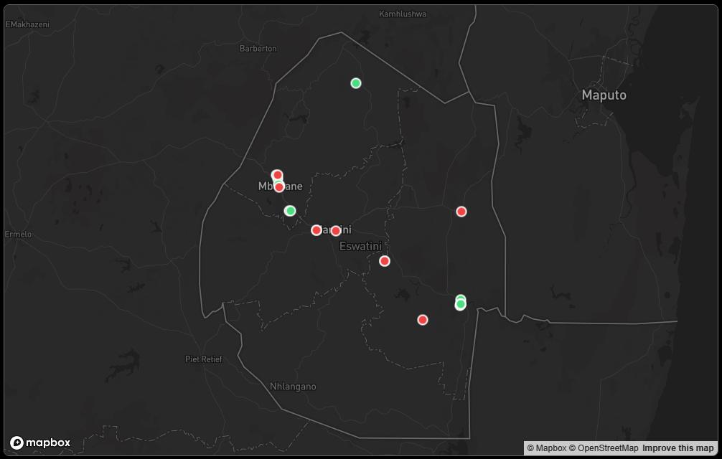Viewport: 722px width, 459px height.
Task: Click the Maputo city label
Action: 604,95
